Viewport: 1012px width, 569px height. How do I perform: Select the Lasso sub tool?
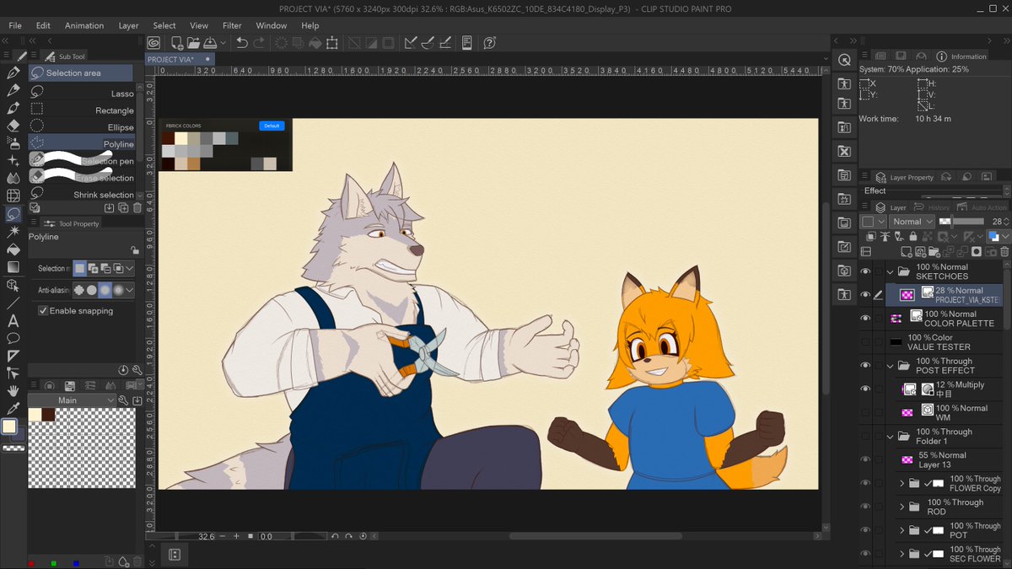pyautogui.click(x=81, y=94)
